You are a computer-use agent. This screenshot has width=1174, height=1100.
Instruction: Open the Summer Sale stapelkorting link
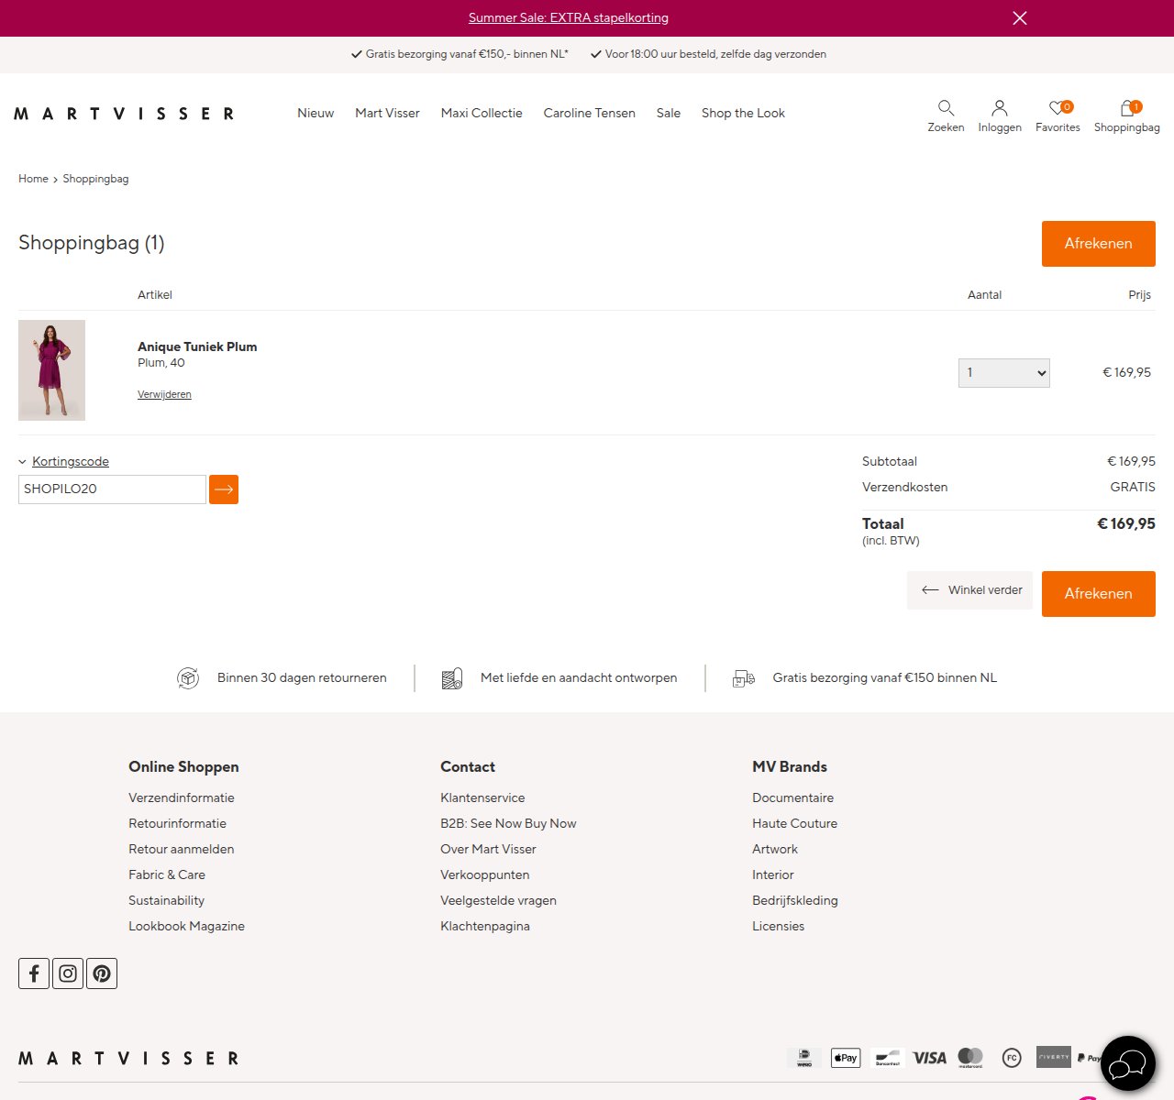coord(569,17)
